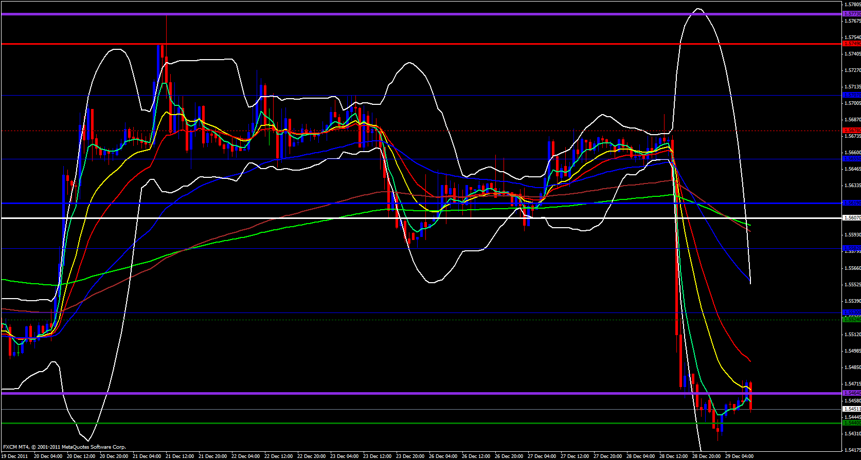Click the blue 1.56550 price axis label
Image resolution: width=861 pixels, height=460 pixels.
click(x=852, y=159)
